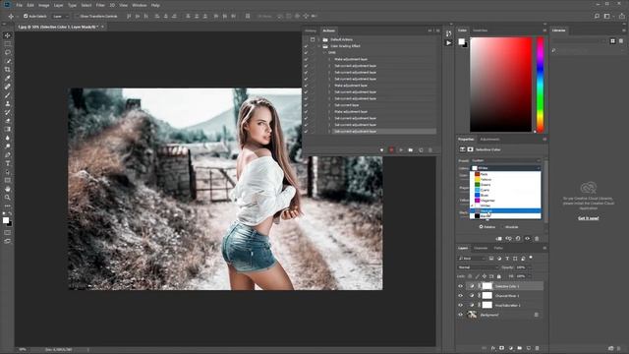The width and height of the screenshot is (629, 354).
Task: Click the red record button in Actions panel
Action: 391,150
